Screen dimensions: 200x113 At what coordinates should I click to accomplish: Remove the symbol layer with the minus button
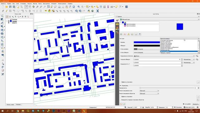(125, 34)
